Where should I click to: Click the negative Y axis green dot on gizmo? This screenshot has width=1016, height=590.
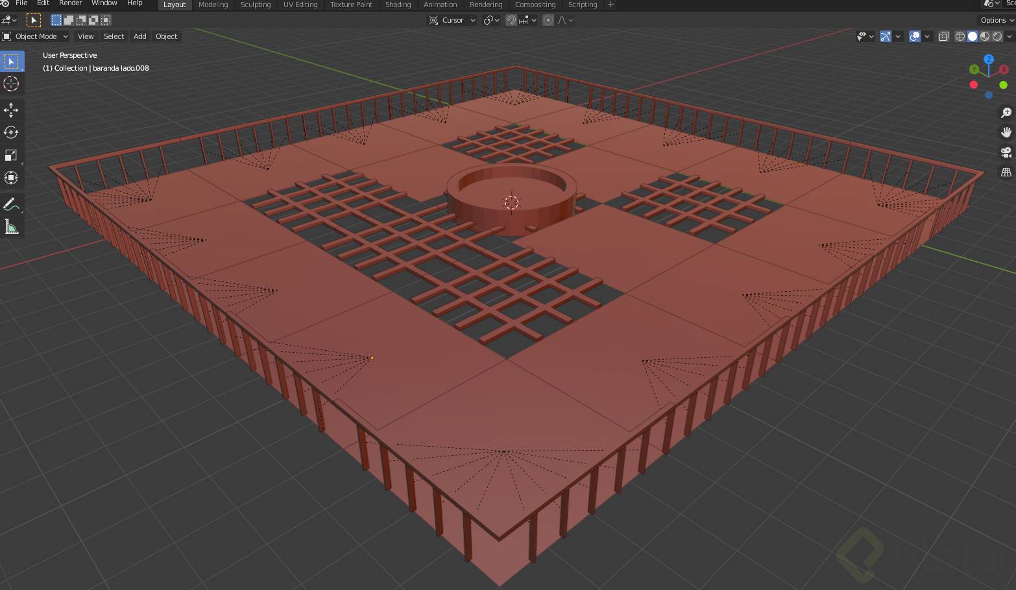click(1004, 85)
